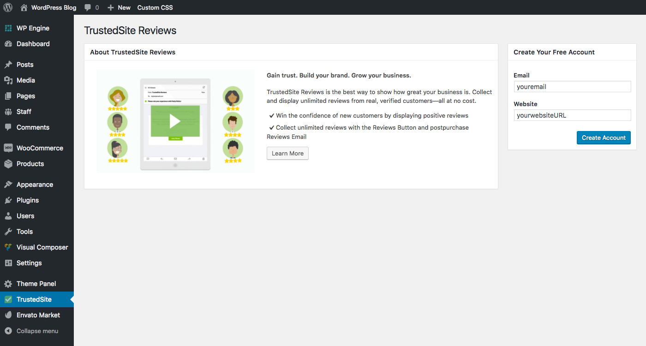Click the Dashboard gauge icon

click(x=8, y=44)
